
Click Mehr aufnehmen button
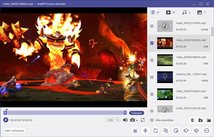click(x=15, y=131)
